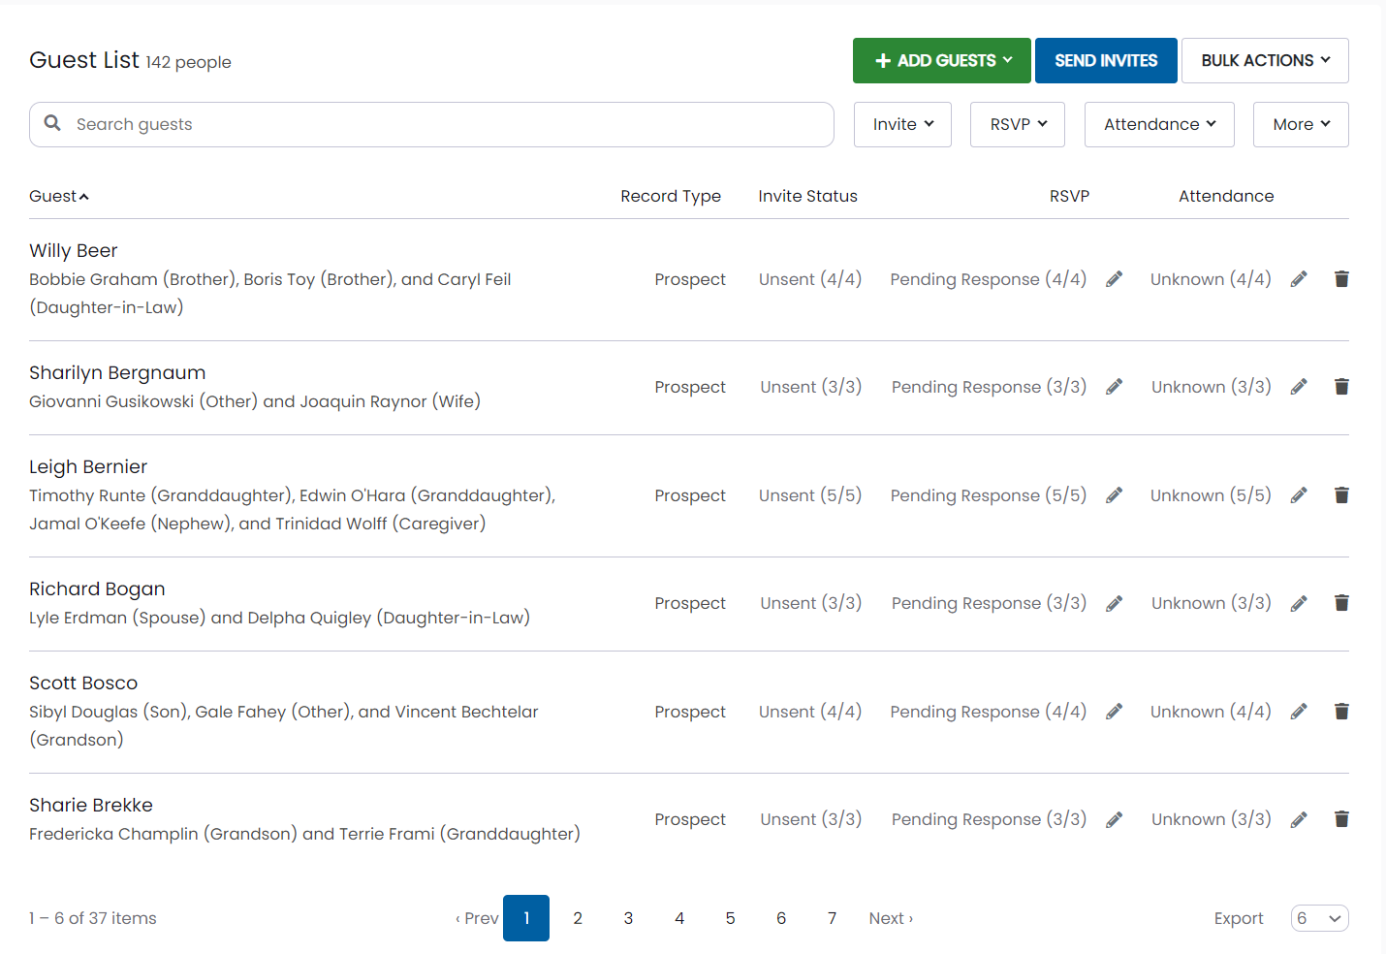The width and height of the screenshot is (1386, 954).
Task: Edit attendance for Sharilyn Bergnaum
Action: 1299,387
